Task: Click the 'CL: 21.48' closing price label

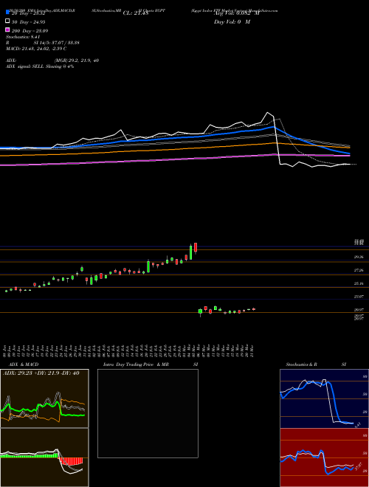Action: tap(136, 13)
